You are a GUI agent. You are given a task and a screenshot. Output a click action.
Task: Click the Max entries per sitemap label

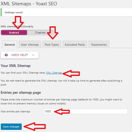pos(16,111)
